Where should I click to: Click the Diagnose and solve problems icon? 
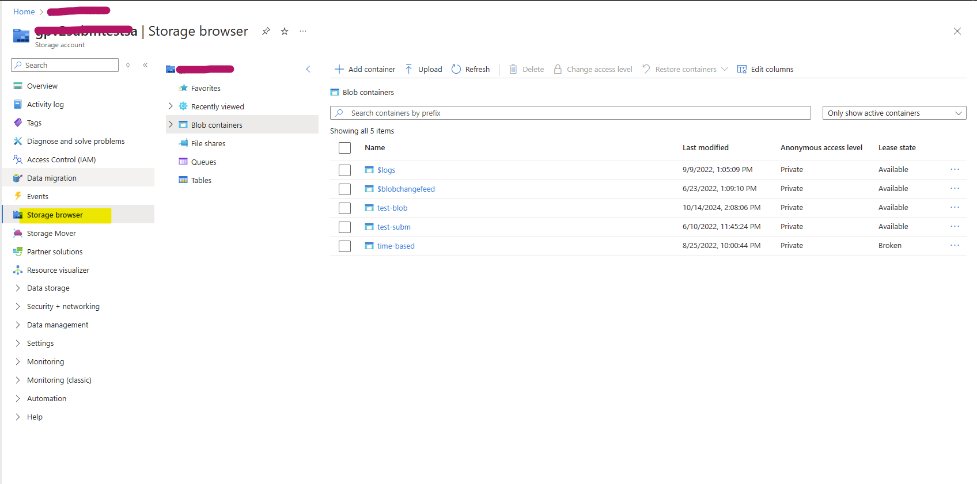(x=18, y=141)
